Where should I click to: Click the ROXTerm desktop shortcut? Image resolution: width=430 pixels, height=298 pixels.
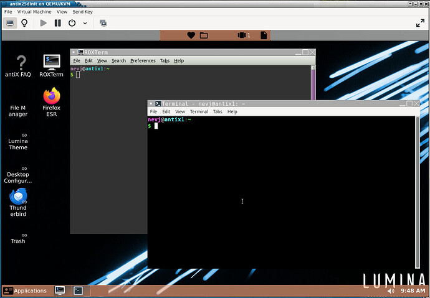tap(51, 66)
